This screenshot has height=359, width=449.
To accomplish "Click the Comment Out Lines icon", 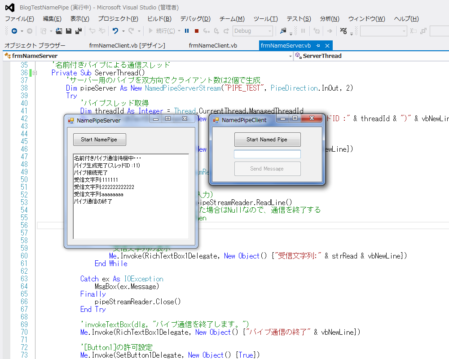I will (92, 31).
